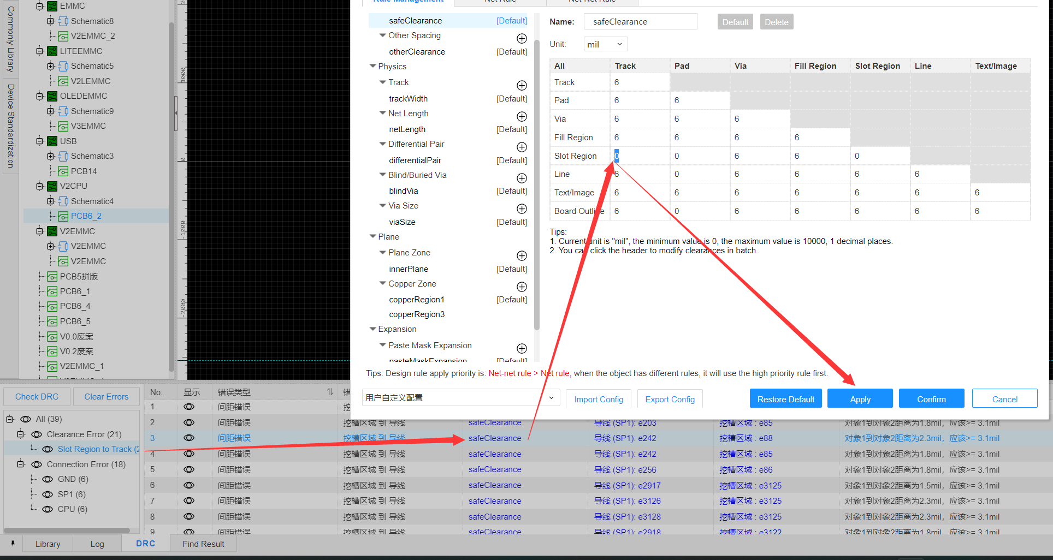
Task: Add a new Copper Zone rule
Action: pos(522,287)
